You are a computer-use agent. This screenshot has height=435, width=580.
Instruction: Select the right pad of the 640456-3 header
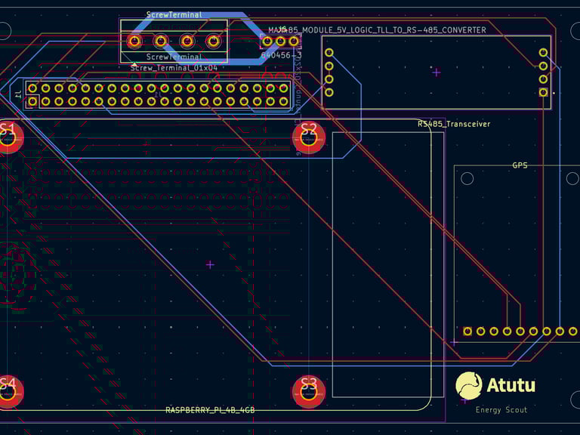pyautogui.click(x=294, y=41)
